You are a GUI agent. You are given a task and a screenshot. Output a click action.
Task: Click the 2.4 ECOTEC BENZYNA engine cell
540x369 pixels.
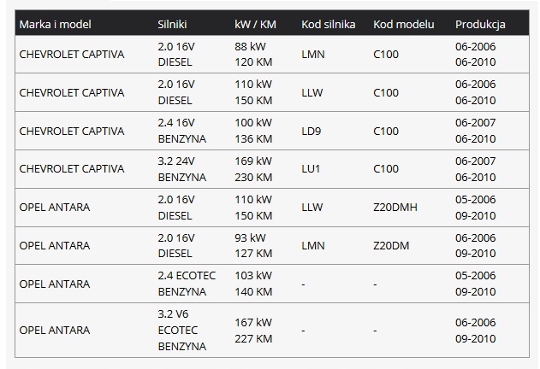[187, 284]
